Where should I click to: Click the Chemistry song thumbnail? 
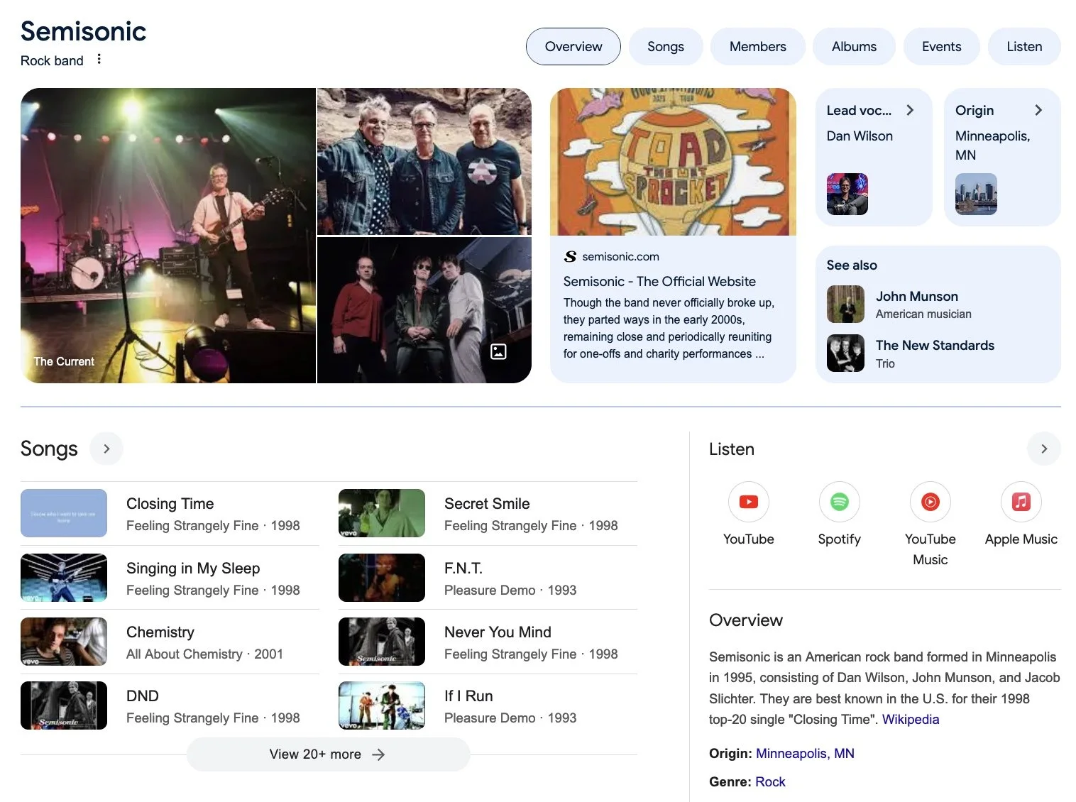click(x=64, y=642)
